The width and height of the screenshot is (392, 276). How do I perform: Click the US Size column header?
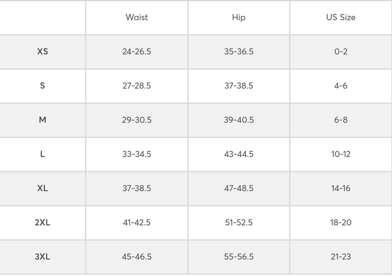[341, 17]
